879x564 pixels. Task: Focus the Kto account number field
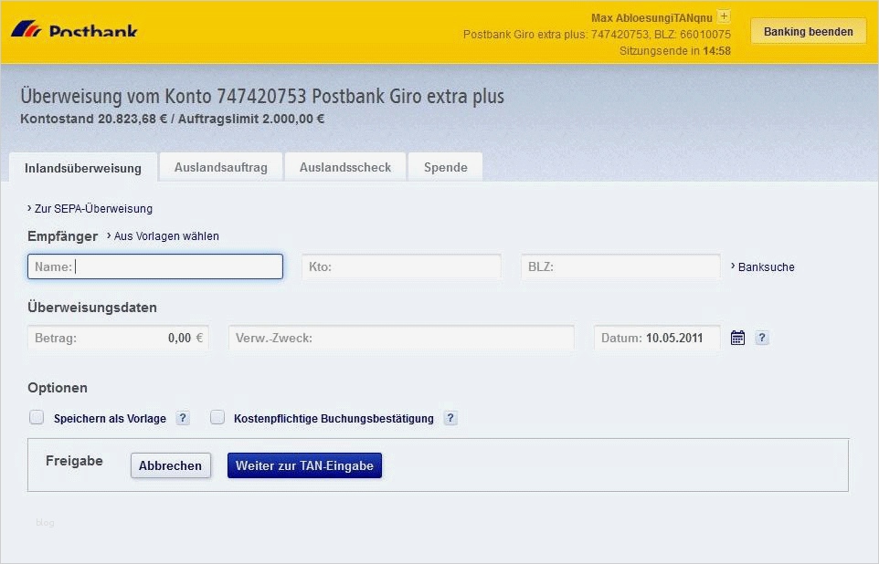(x=401, y=266)
